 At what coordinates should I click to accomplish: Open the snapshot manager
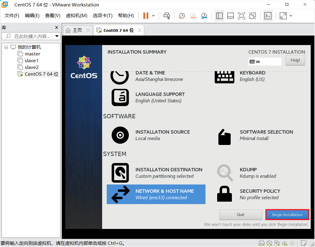(204, 16)
